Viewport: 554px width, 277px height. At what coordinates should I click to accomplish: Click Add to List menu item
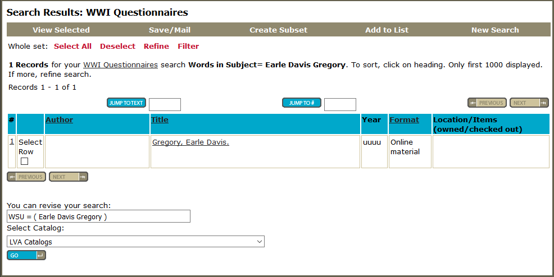(387, 30)
